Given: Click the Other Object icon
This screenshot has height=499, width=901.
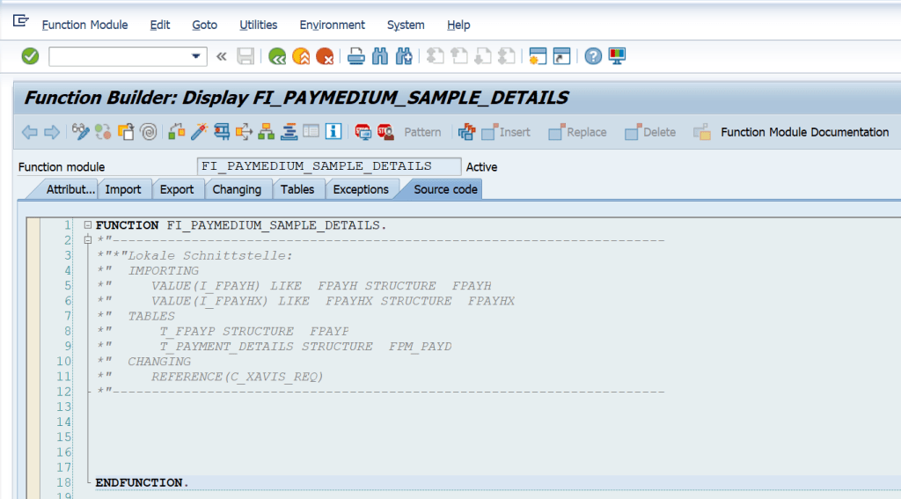Looking at the screenshot, I should pyautogui.click(x=126, y=132).
